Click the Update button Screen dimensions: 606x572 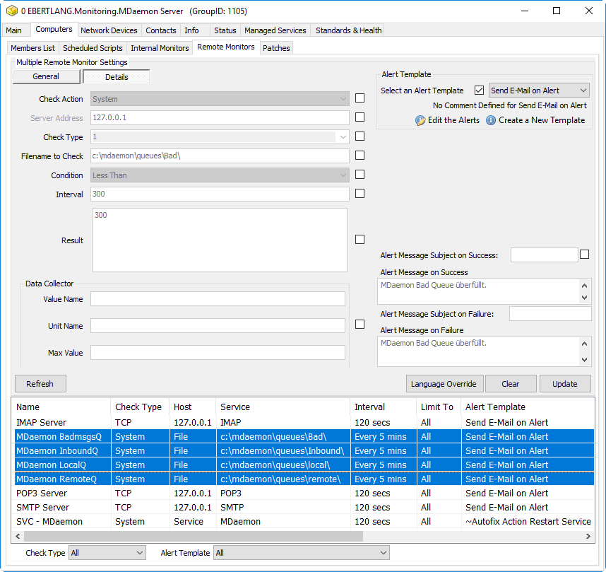[564, 384]
